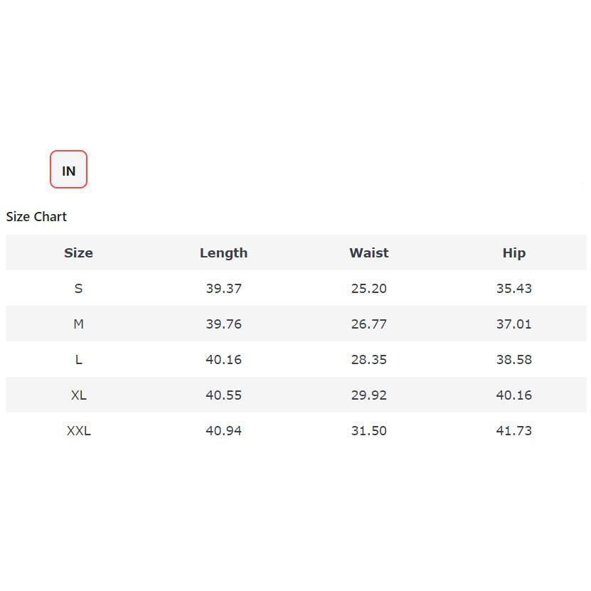Viewport: 591px width, 591px height.
Task: Click the XL size row label
Action: [78, 395]
